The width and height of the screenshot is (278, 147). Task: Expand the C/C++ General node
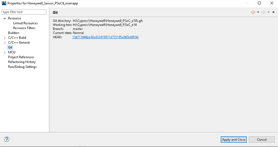(5, 43)
